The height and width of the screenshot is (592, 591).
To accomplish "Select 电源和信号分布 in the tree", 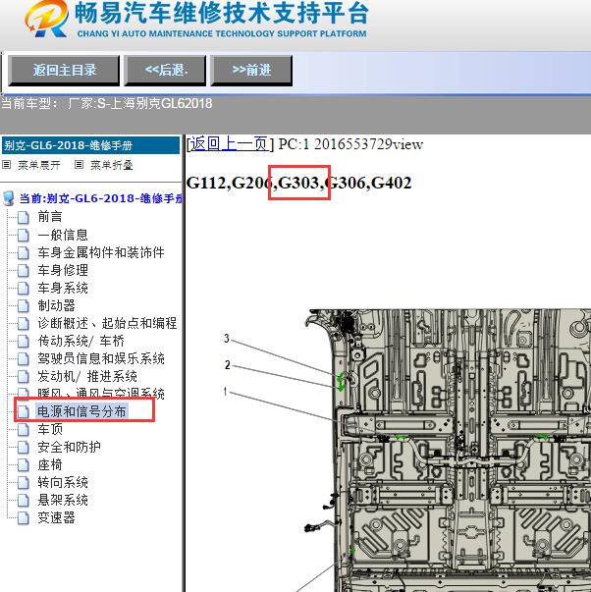I will pos(81,411).
